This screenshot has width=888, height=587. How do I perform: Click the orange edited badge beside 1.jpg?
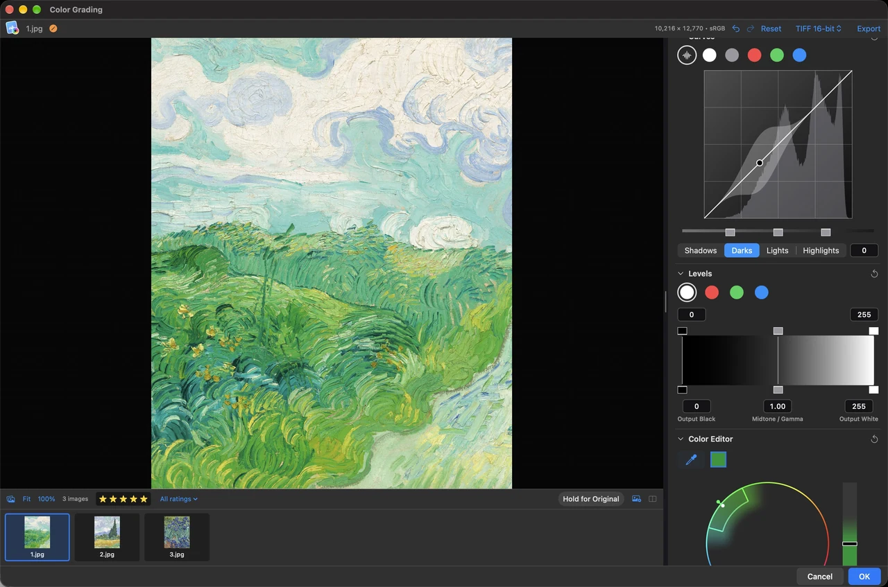pos(53,28)
